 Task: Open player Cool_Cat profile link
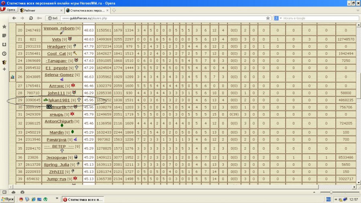(x=57, y=54)
